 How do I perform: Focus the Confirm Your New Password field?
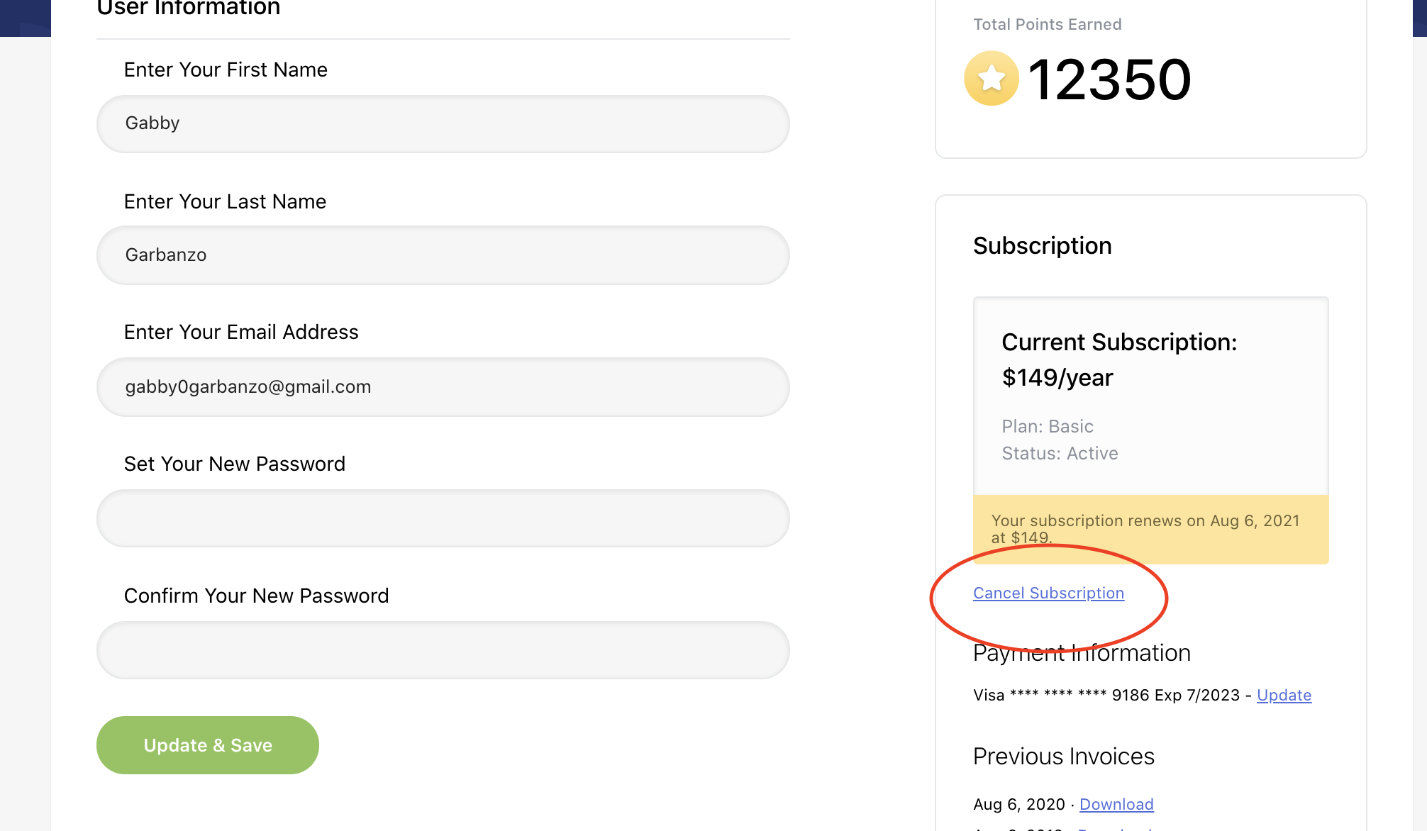coord(443,649)
